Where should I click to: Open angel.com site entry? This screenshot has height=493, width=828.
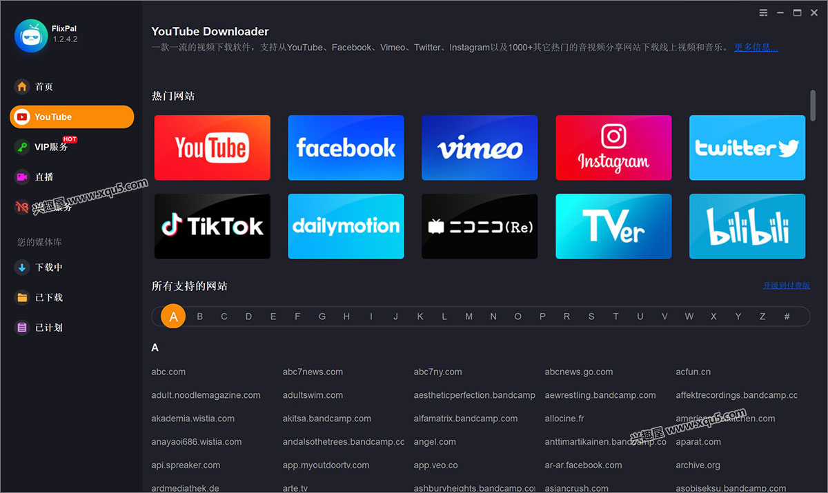click(434, 442)
